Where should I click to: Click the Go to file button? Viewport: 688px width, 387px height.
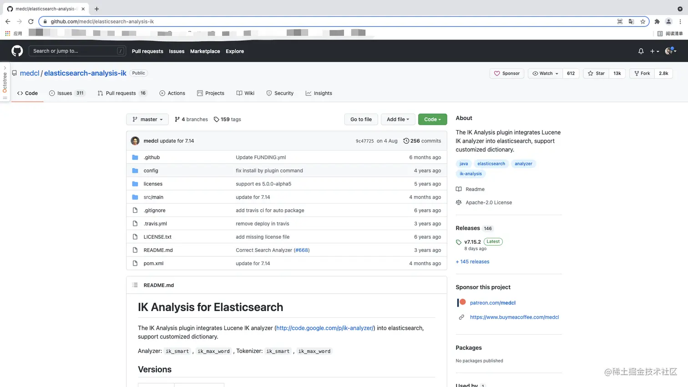tap(361, 119)
